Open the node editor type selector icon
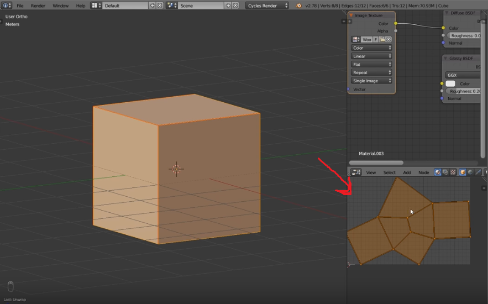This screenshot has height=304, width=488. [356, 172]
